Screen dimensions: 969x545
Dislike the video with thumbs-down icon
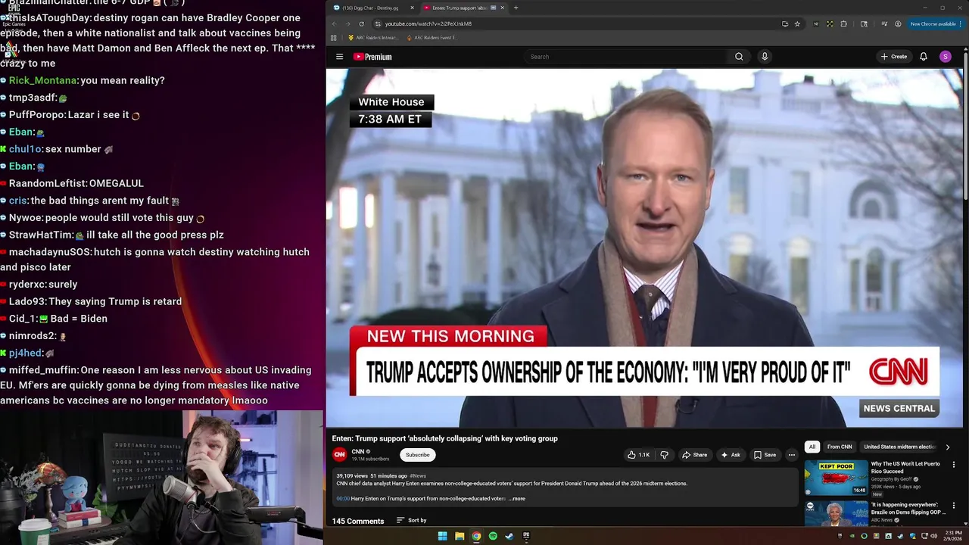[664, 455]
